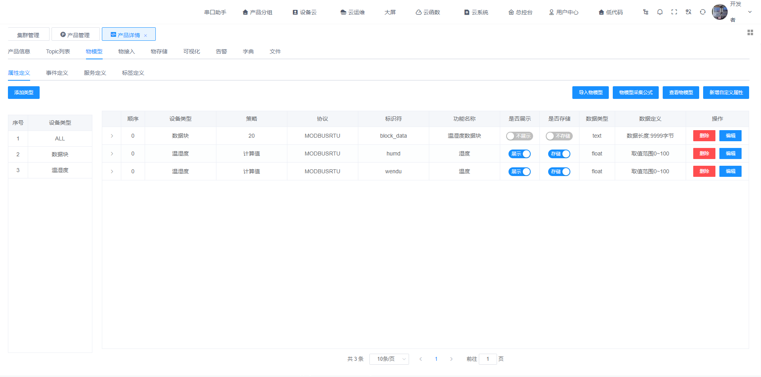Enable display for block_data with the 不展示 toggle
This screenshot has width=761, height=377.
coord(519,136)
